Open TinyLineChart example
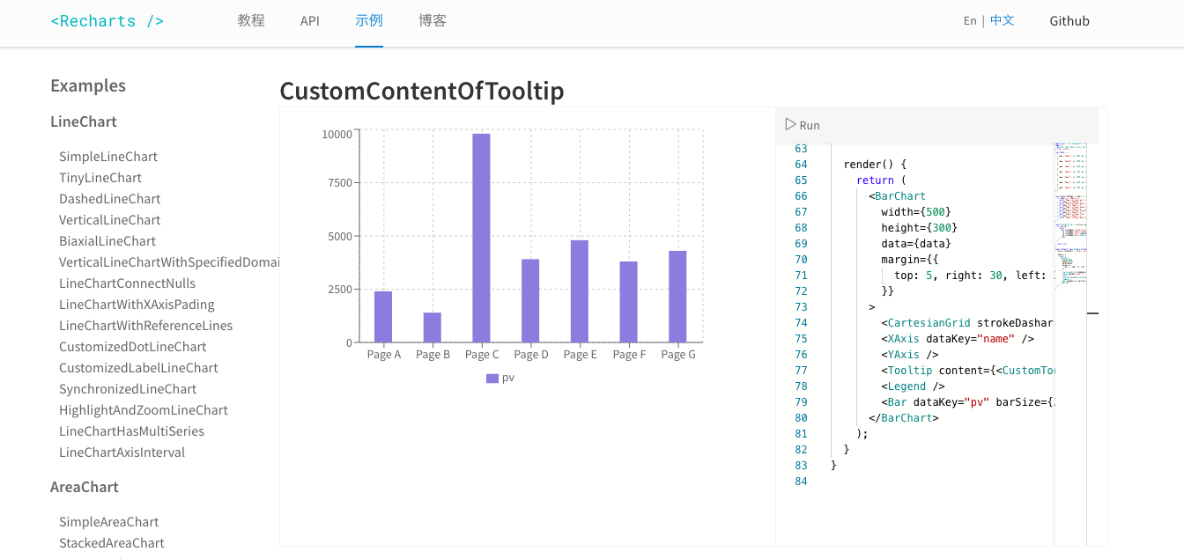Image resolution: width=1184 pixels, height=559 pixels. tap(100, 178)
